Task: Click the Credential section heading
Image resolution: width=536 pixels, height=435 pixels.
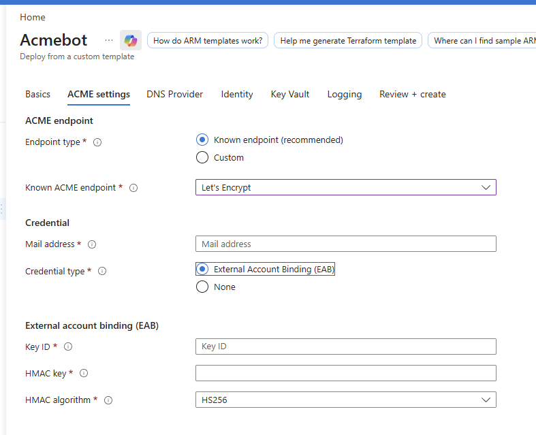Action: 47,223
